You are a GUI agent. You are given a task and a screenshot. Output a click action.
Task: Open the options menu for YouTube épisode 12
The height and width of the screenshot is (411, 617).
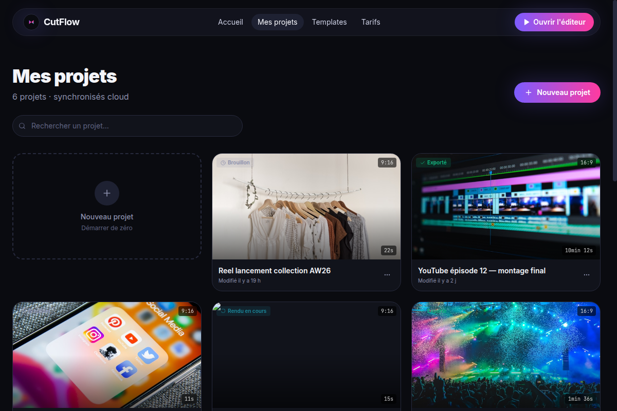(587, 275)
